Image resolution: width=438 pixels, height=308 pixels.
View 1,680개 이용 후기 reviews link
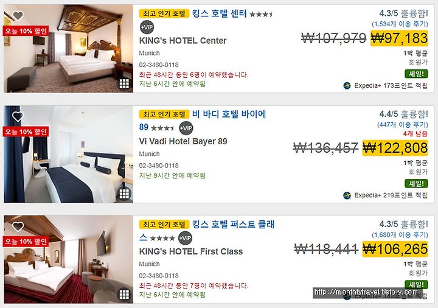(400, 235)
